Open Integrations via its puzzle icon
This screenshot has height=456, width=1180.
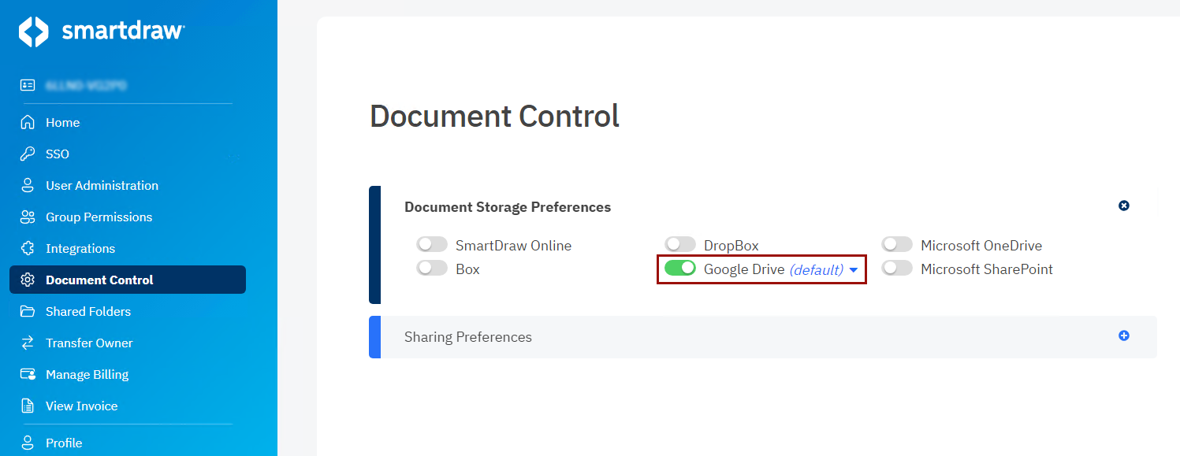pyautogui.click(x=28, y=248)
